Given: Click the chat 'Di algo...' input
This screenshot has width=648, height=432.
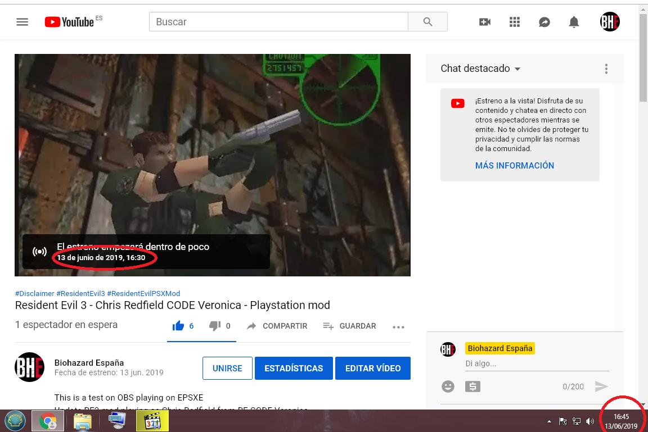Looking at the screenshot, I should 537,363.
